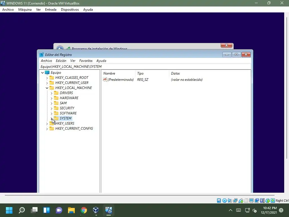This screenshot has height=217, width=289.
Task: Open taskbar Search magnifier
Action: (x=22, y=210)
